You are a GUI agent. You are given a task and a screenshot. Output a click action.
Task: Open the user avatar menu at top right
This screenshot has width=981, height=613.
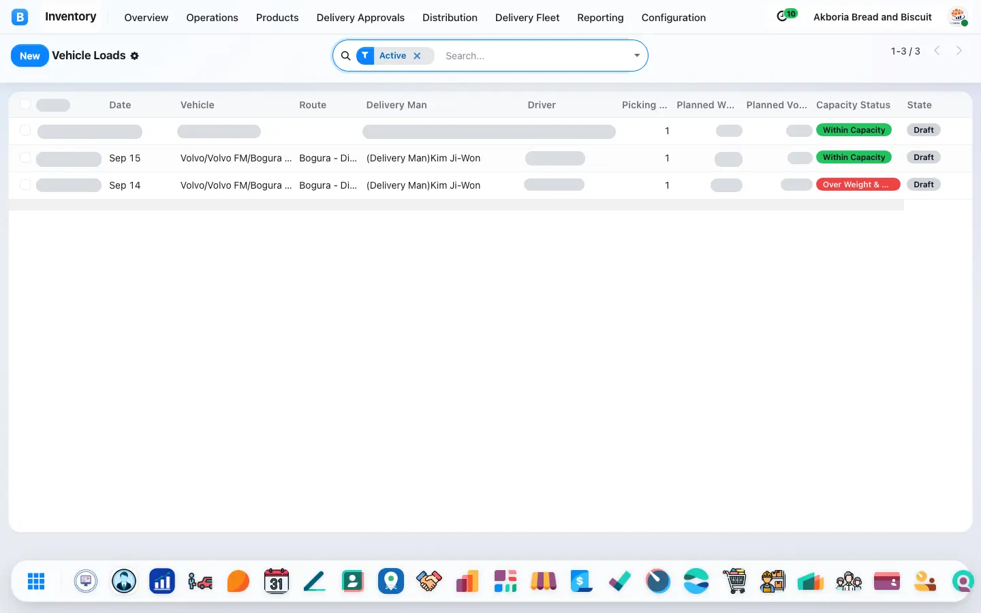[x=958, y=17]
